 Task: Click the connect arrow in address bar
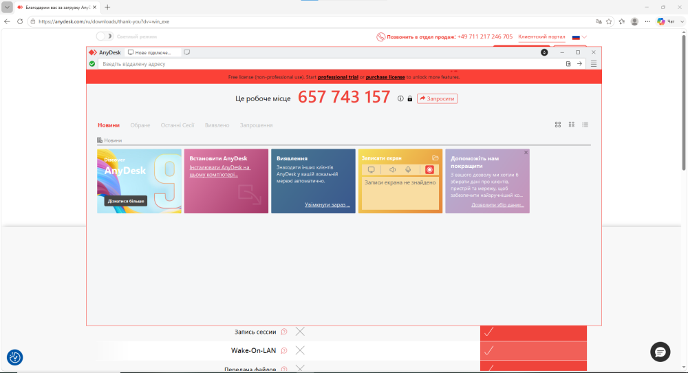pyautogui.click(x=579, y=63)
